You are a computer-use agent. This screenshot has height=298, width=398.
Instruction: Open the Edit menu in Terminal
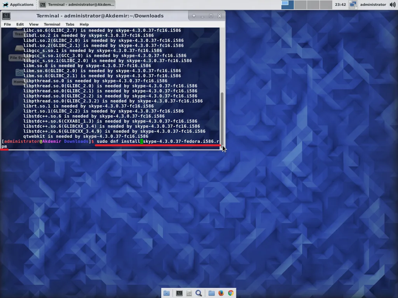pos(20,24)
